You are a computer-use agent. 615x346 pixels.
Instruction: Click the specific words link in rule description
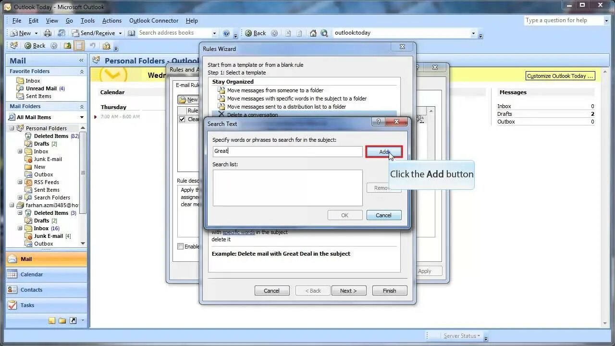coord(238,232)
